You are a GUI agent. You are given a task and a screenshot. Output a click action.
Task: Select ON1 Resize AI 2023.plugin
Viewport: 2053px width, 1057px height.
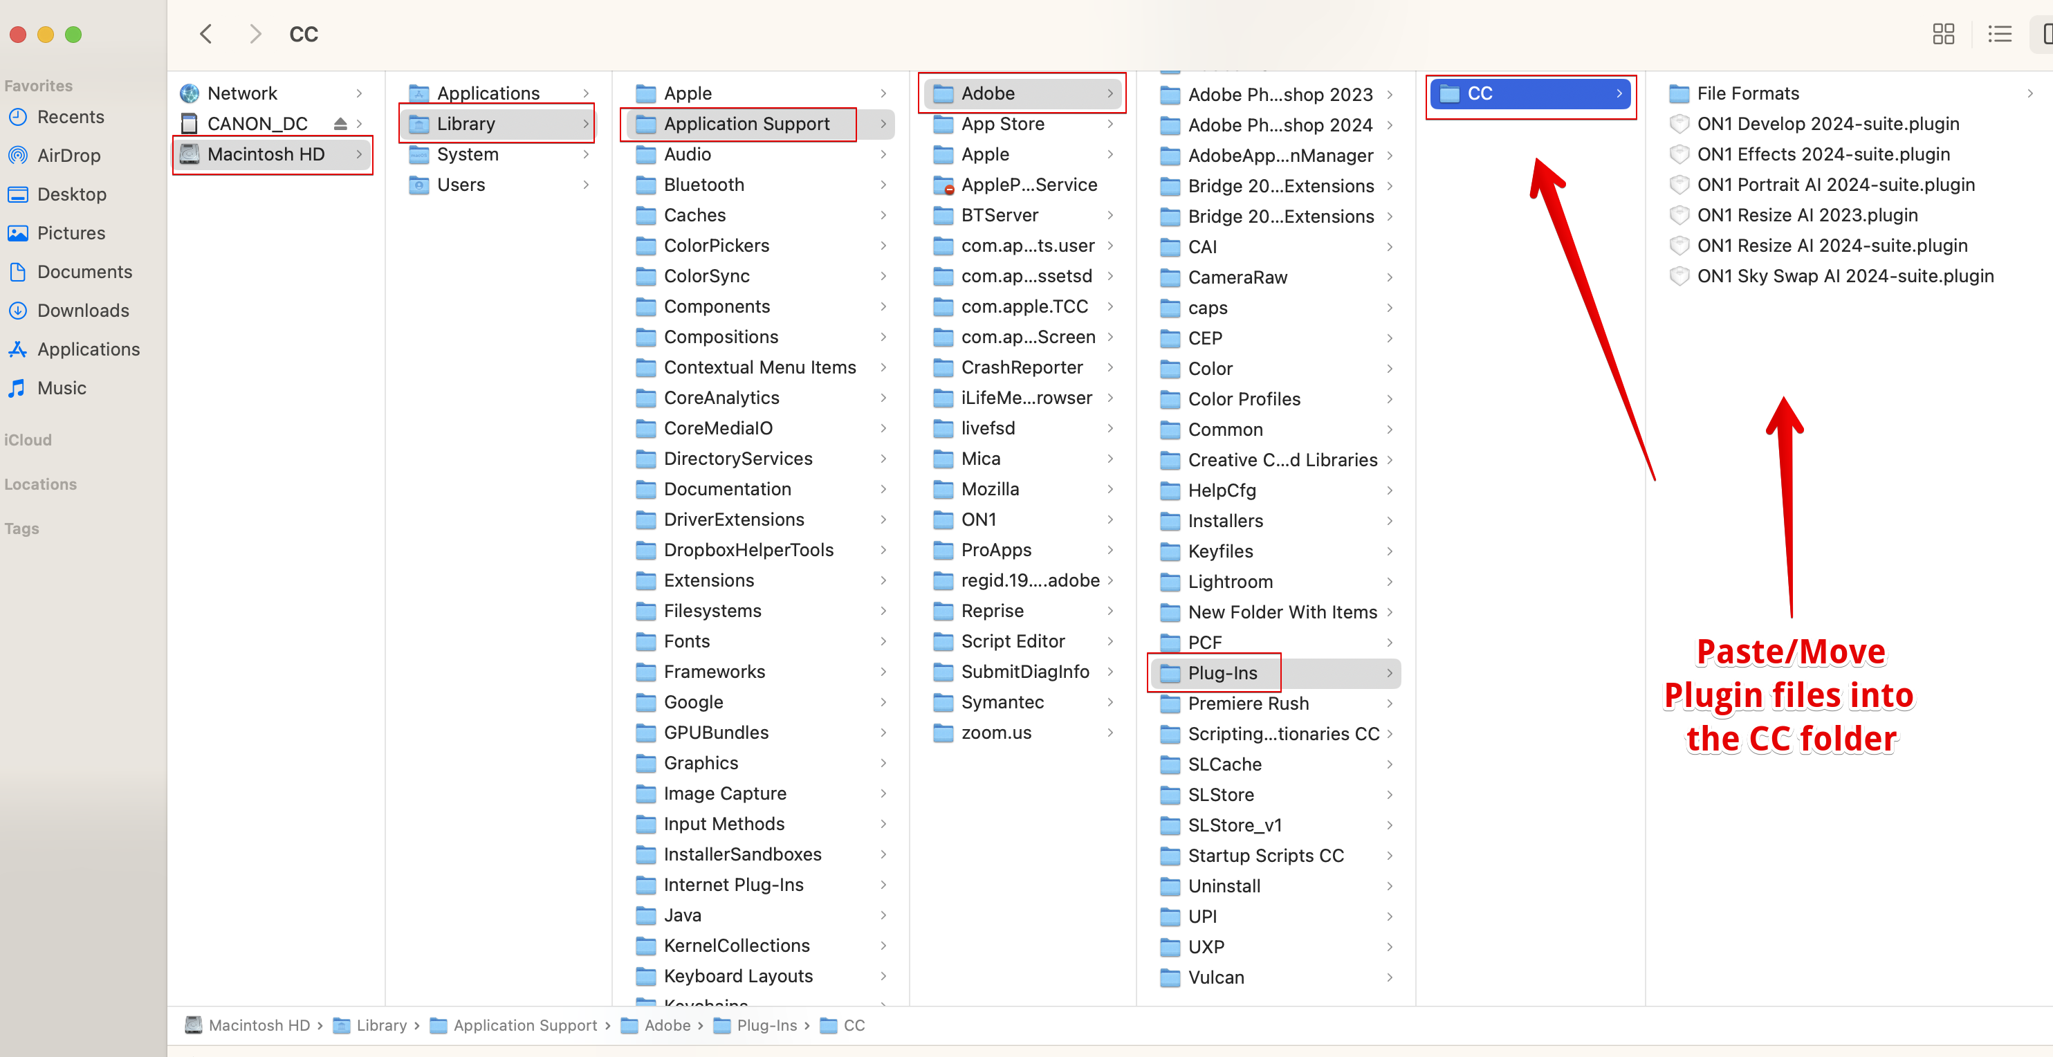tap(1807, 214)
